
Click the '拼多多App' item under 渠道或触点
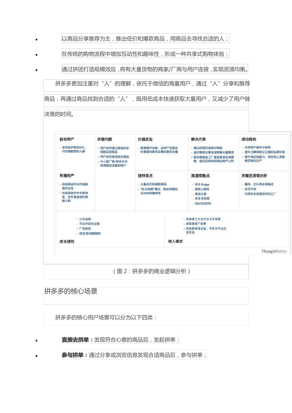(202, 185)
